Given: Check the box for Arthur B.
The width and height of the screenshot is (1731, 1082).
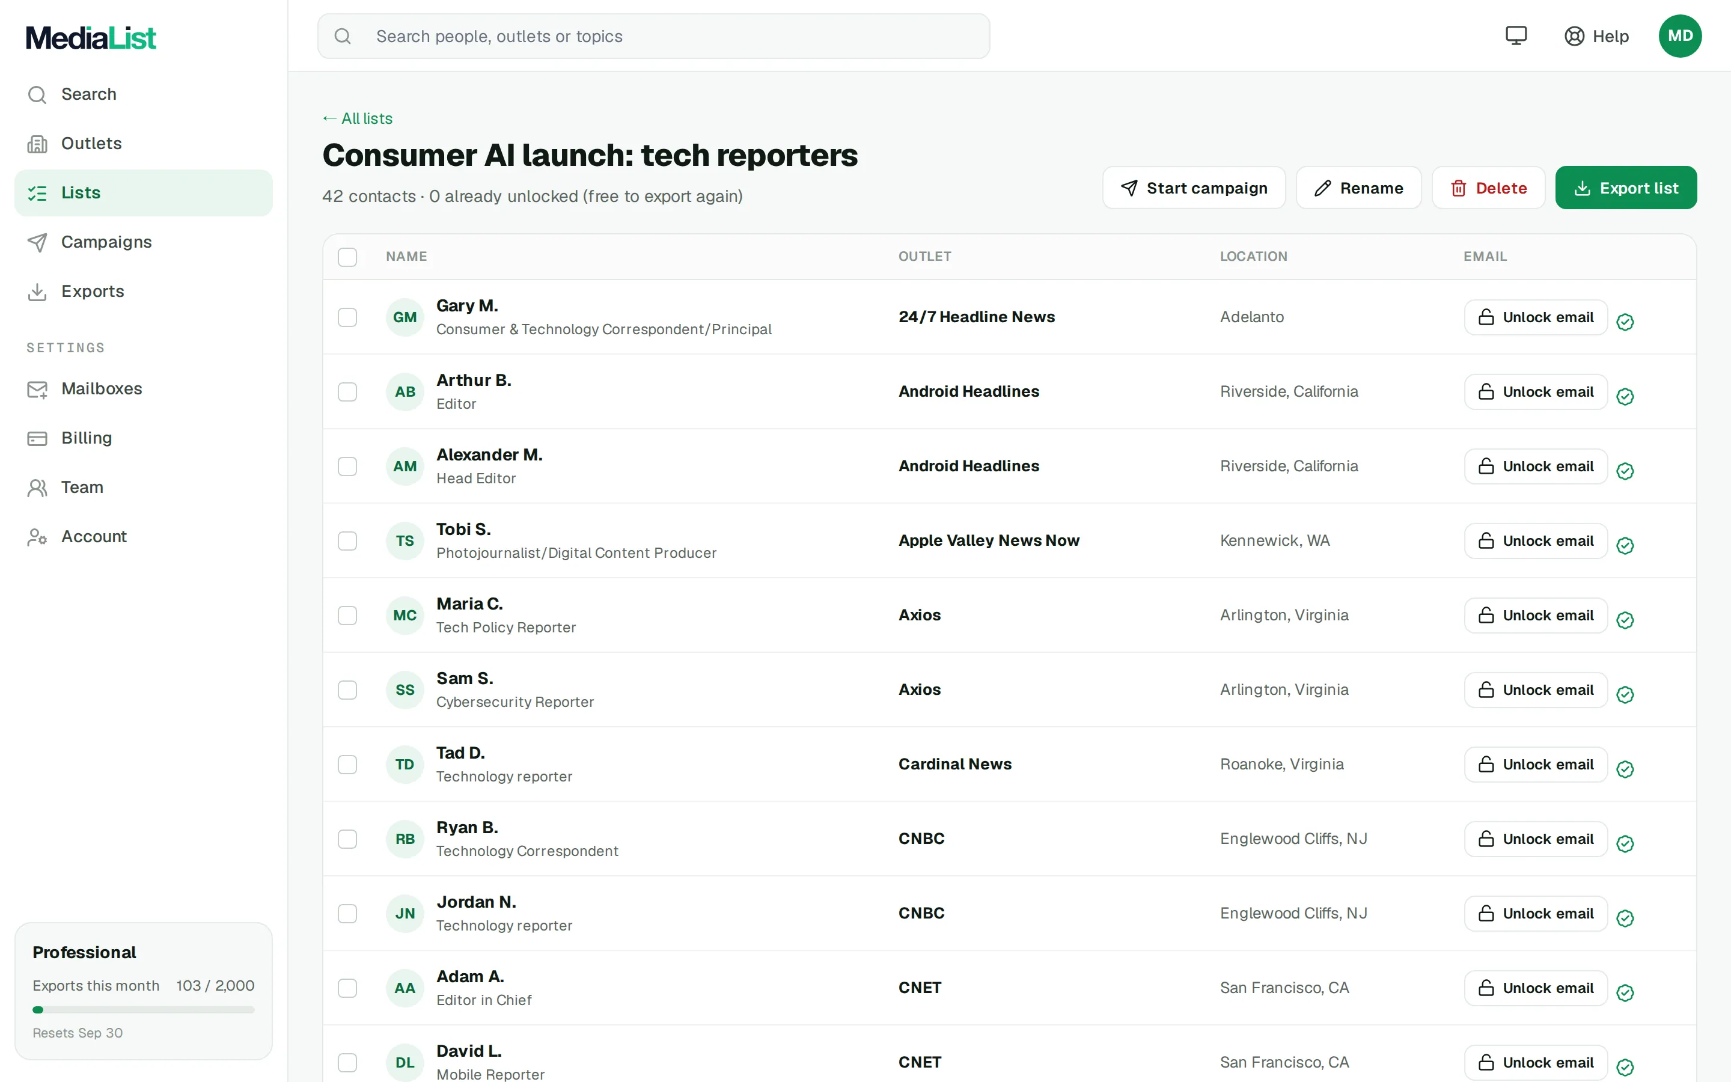Looking at the screenshot, I should click(347, 391).
